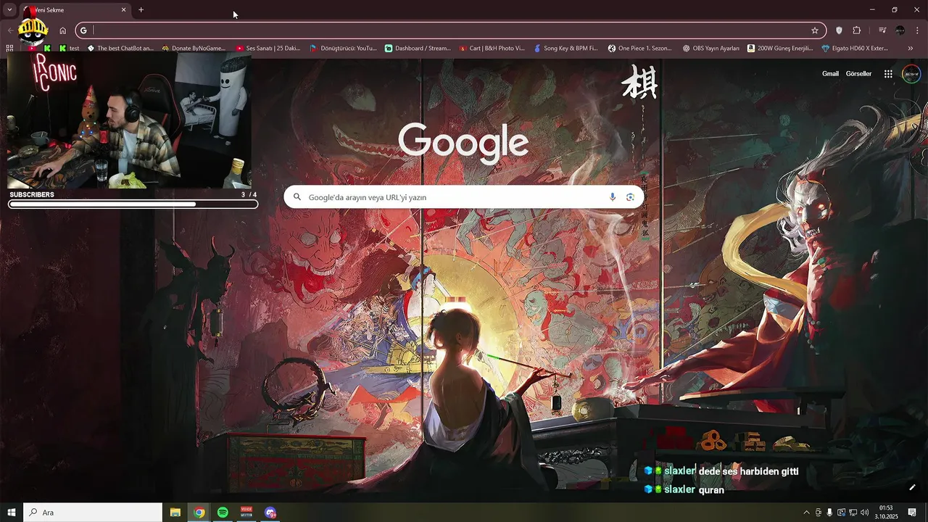Open the media controls icon
This screenshot has width=928, height=522.
pyautogui.click(x=882, y=30)
